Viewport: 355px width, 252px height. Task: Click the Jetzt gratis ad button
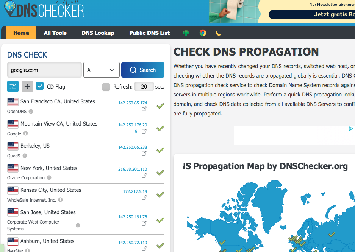pos(312,14)
